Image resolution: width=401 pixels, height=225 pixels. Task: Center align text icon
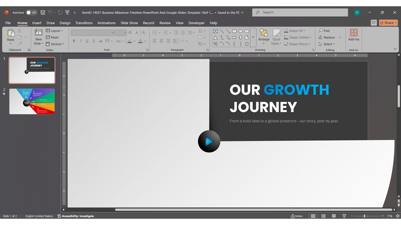click(161, 41)
